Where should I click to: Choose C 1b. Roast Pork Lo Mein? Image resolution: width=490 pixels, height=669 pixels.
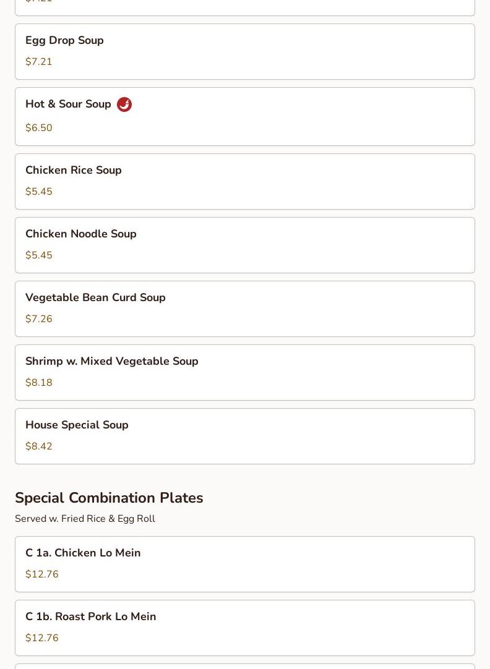tap(245, 628)
